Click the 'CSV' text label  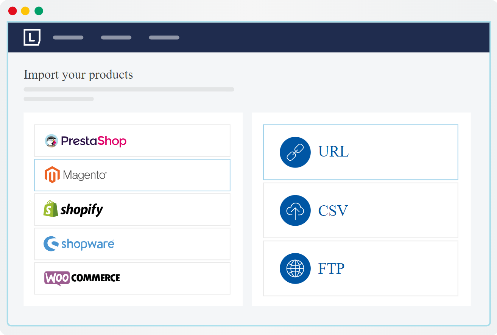click(x=333, y=211)
